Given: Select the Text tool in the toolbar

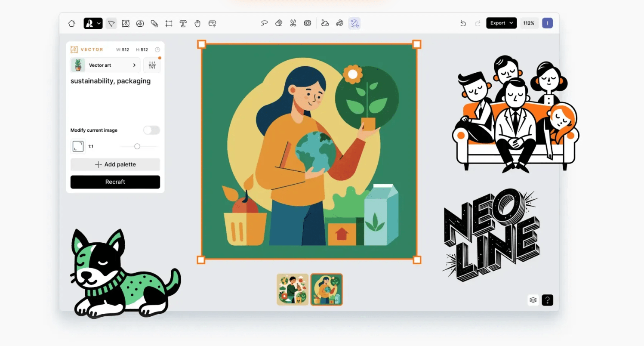Looking at the screenshot, I should (183, 24).
